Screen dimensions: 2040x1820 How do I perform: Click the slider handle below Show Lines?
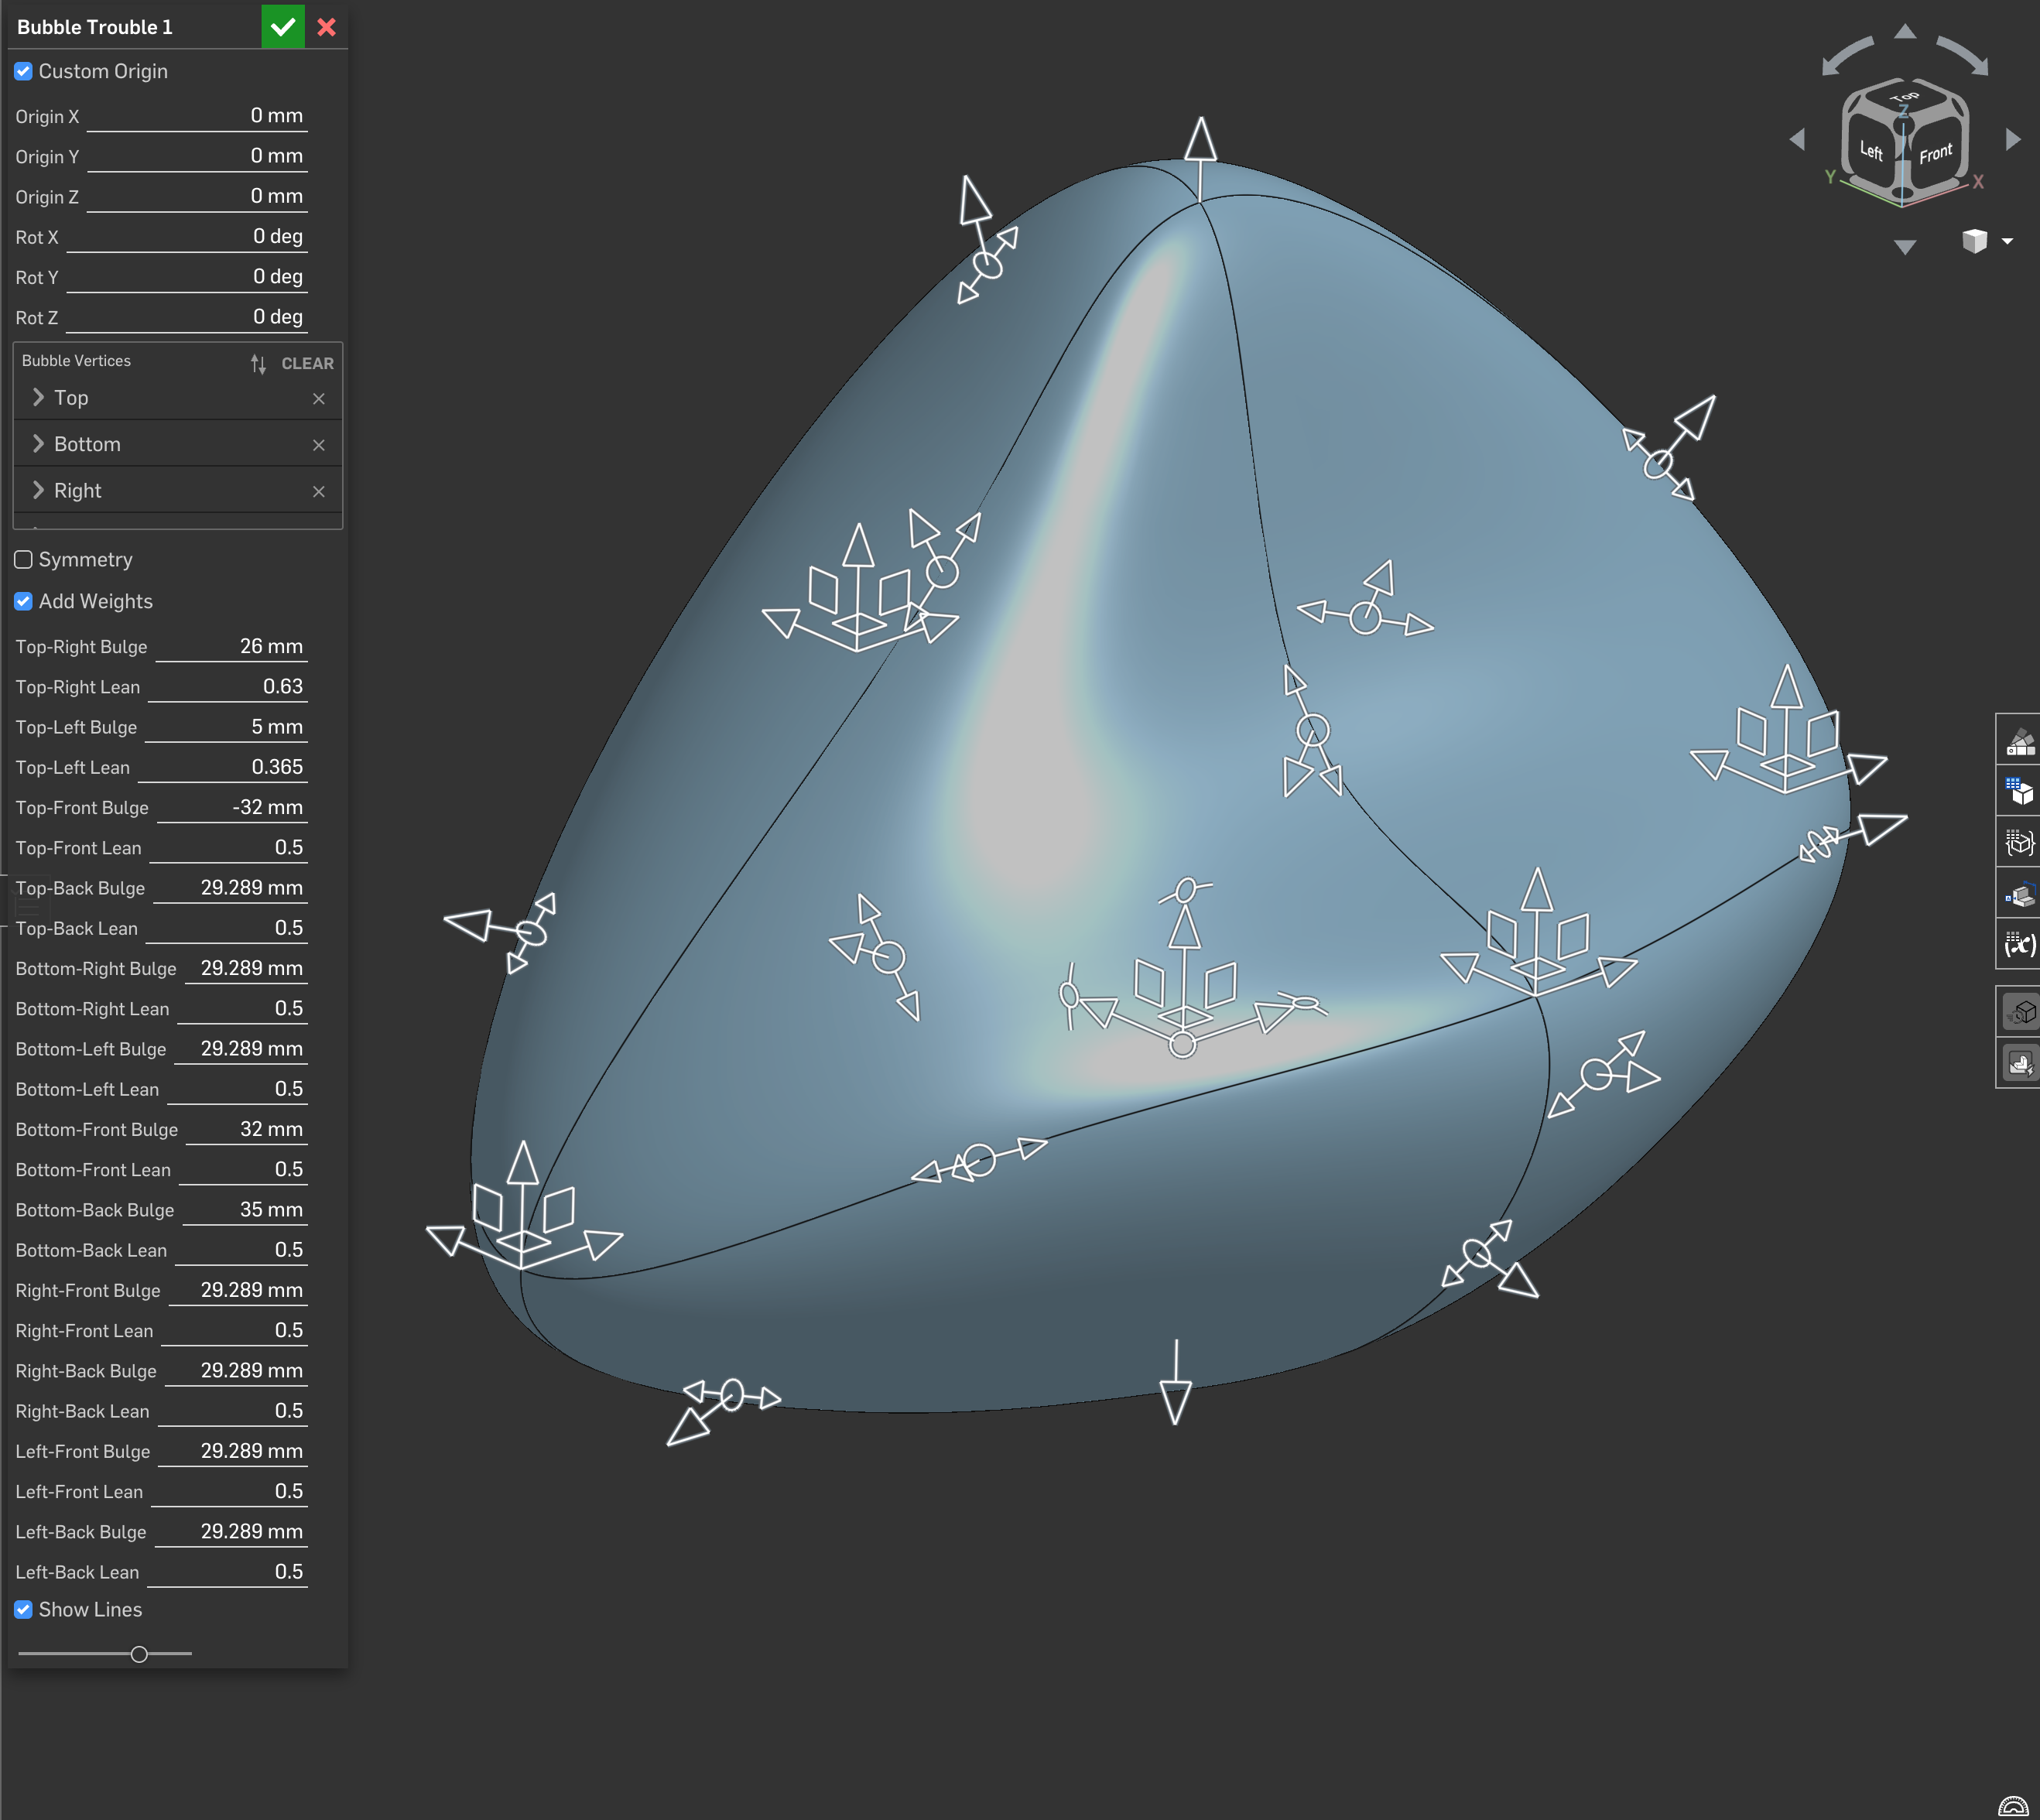coord(139,1654)
